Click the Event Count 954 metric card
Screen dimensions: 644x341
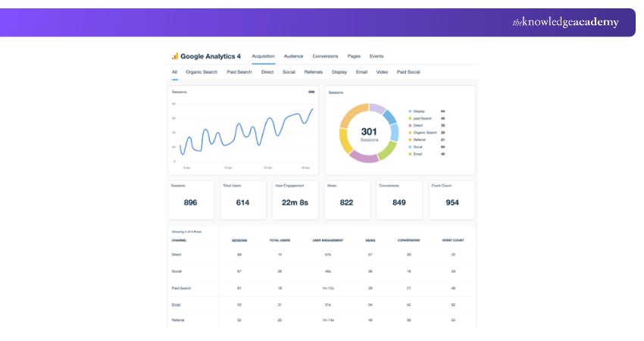tap(452, 200)
